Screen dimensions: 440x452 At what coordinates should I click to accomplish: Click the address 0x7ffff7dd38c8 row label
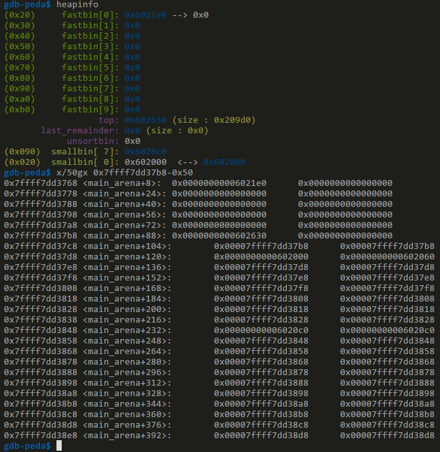click(x=41, y=415)
